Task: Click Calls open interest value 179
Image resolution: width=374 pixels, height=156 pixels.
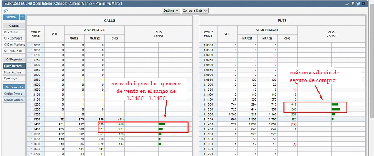Action: [x=81, y=119]
